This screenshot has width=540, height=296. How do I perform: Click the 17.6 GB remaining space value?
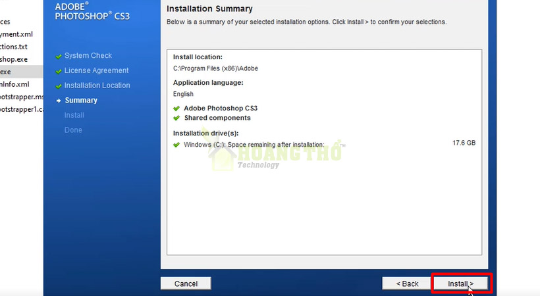pyautogui.click(x=464, y=143)
